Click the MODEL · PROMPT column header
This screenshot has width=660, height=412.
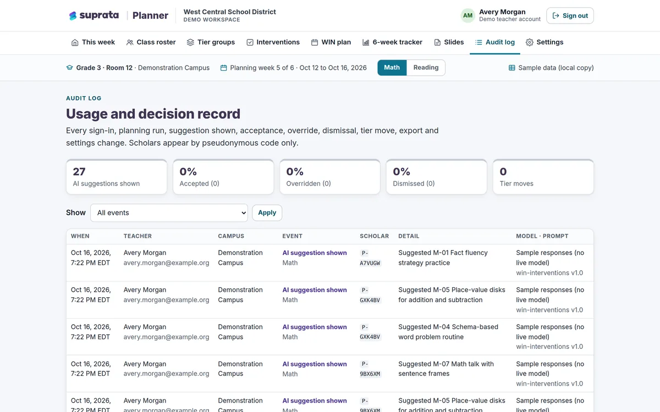542,236
